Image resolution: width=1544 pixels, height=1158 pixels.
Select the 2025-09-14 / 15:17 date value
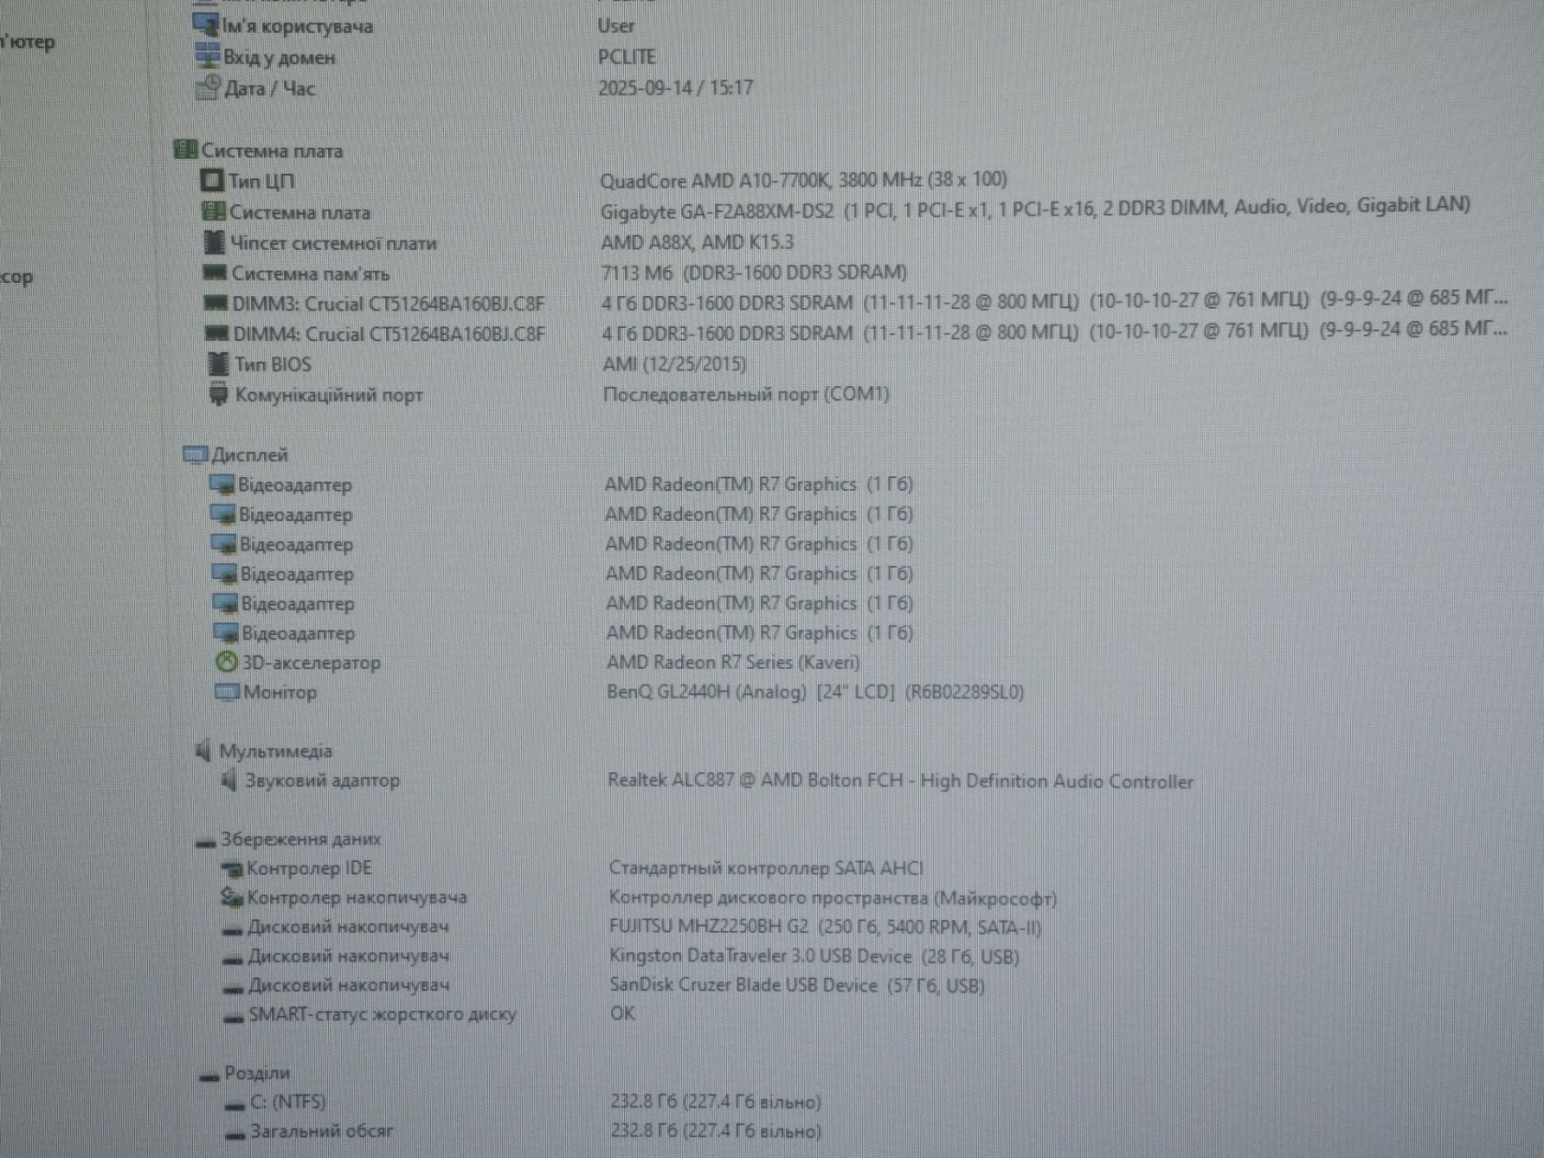point(675,87)
